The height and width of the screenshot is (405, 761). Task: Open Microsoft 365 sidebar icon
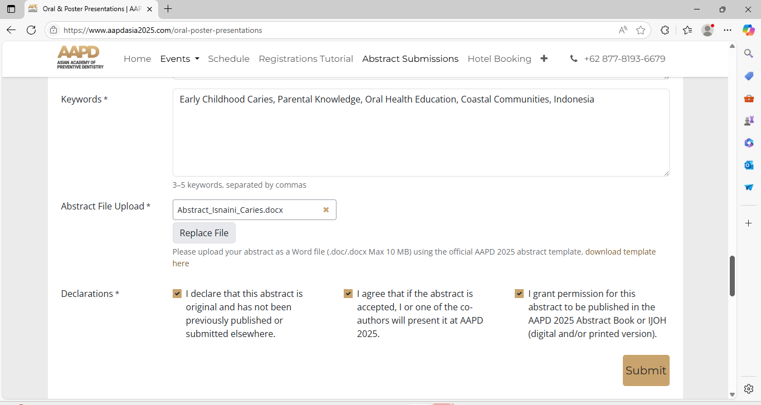coord(749,143)
